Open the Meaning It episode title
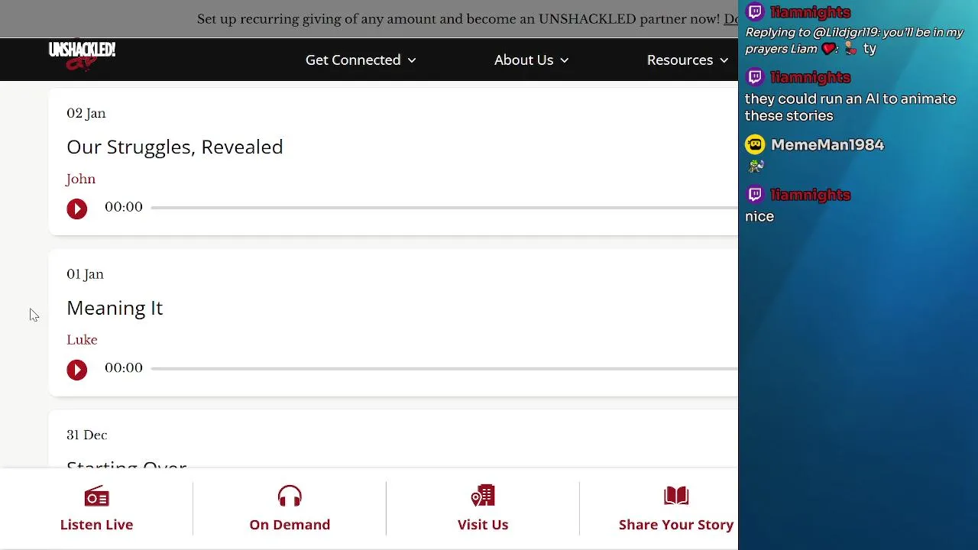This screenshot has width=978, height=550. pos(115,308)
